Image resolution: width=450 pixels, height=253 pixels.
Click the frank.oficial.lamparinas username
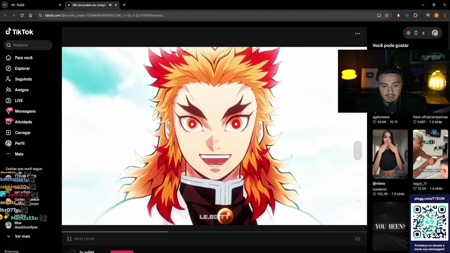pyautogui.click(x=430, y=117)
